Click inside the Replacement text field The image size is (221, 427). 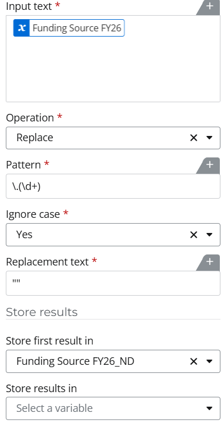[113, 284]
